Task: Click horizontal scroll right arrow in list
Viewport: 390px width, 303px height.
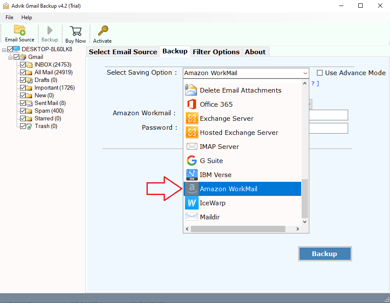Action: click(x=297, y=229)
